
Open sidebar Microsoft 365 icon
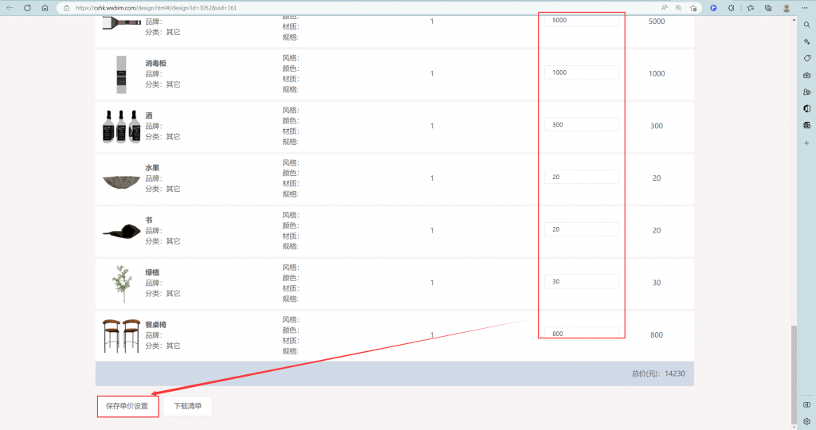pyautogui.click(x=806, y=108)
